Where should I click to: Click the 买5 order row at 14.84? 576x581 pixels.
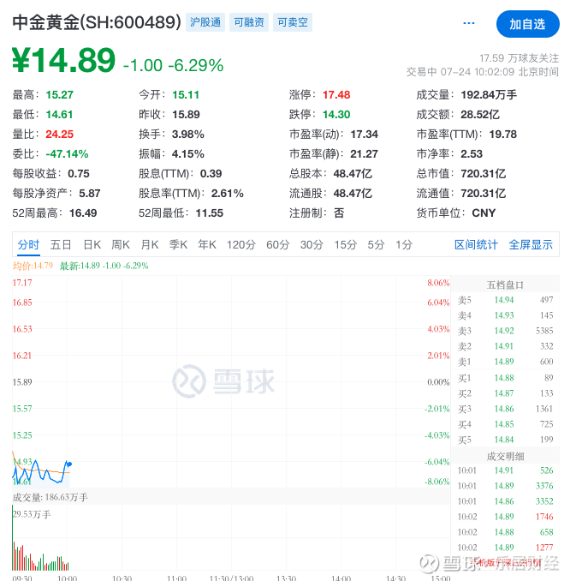[505, 440]
